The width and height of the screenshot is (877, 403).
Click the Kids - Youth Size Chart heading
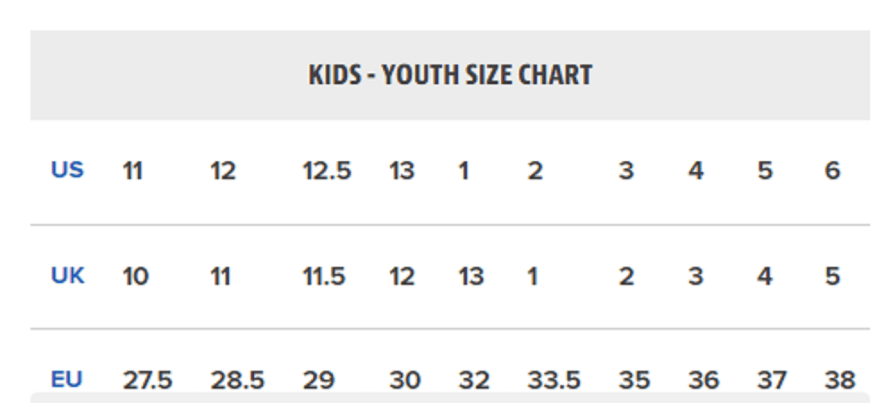pyautogui.click(x=450, y=75)
